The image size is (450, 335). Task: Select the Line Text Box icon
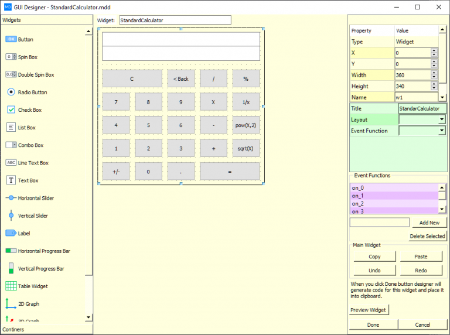[x=11, y=163]
